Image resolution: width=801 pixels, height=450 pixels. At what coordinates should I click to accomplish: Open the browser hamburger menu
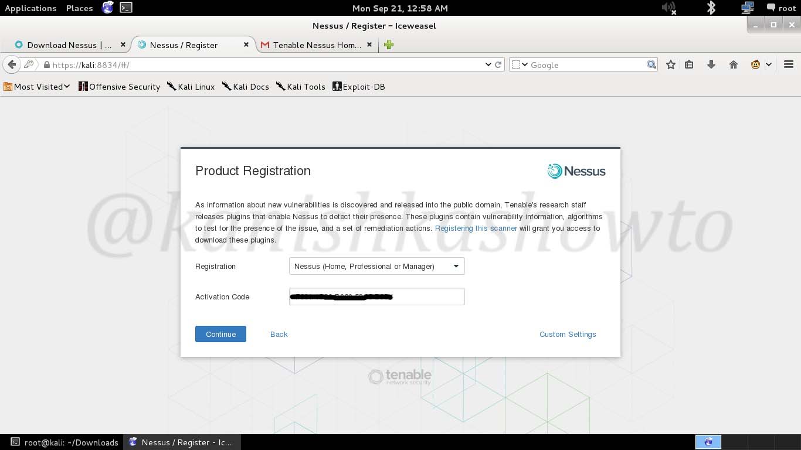(x=789, y=64)
